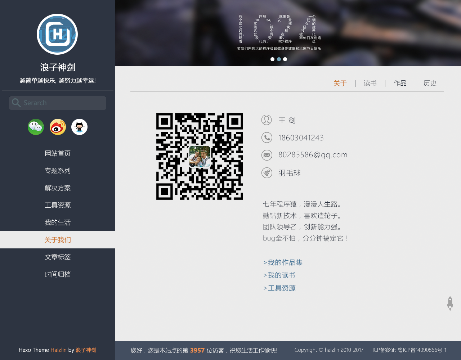Viewport: 461px width, 360px height.
Task: Open the Weibo social icon
Action: click(x=58, y=127)
